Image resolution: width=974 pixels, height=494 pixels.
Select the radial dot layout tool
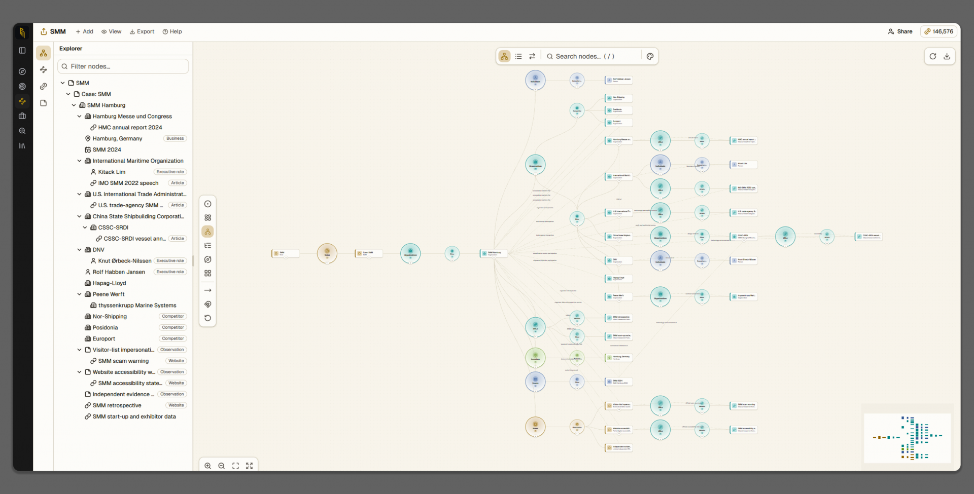pos(208,204)
